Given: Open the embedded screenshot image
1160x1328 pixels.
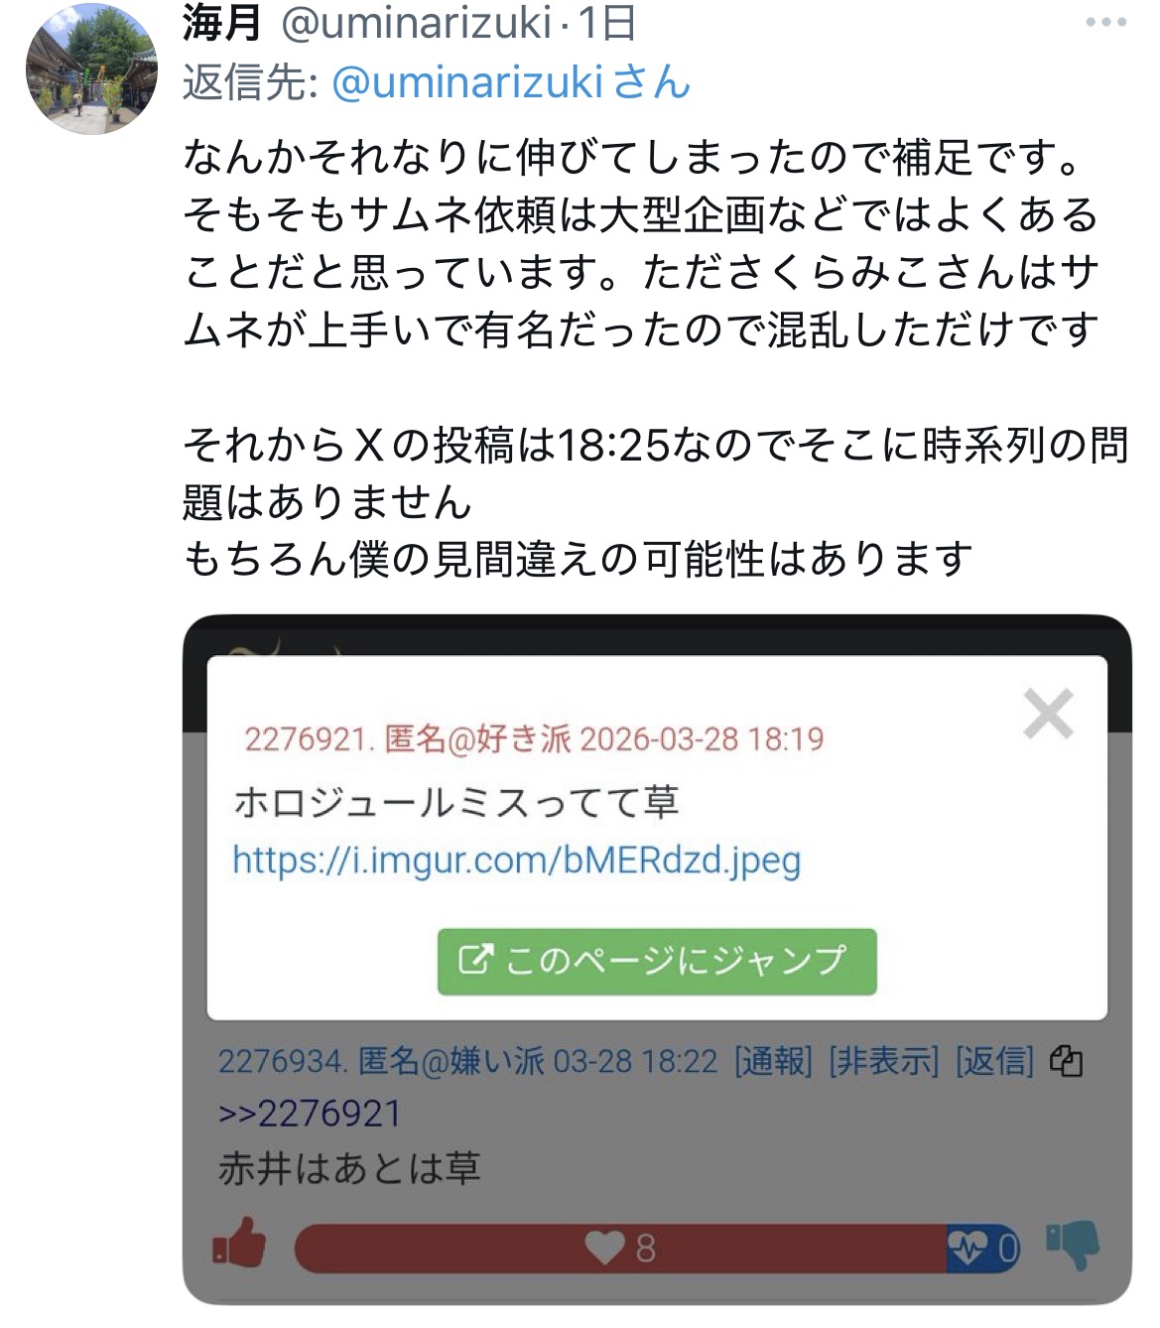Looking at the screenshot, I should click(x=657, y=959).
